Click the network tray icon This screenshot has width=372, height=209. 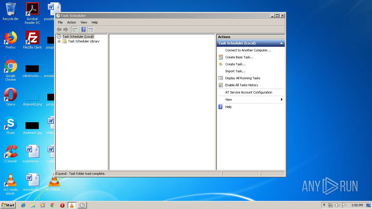tap(330, 205)
